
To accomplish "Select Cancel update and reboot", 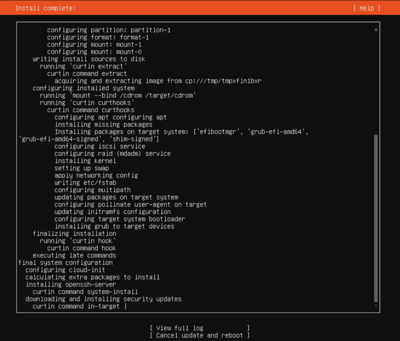I will (x=200, y=336).
